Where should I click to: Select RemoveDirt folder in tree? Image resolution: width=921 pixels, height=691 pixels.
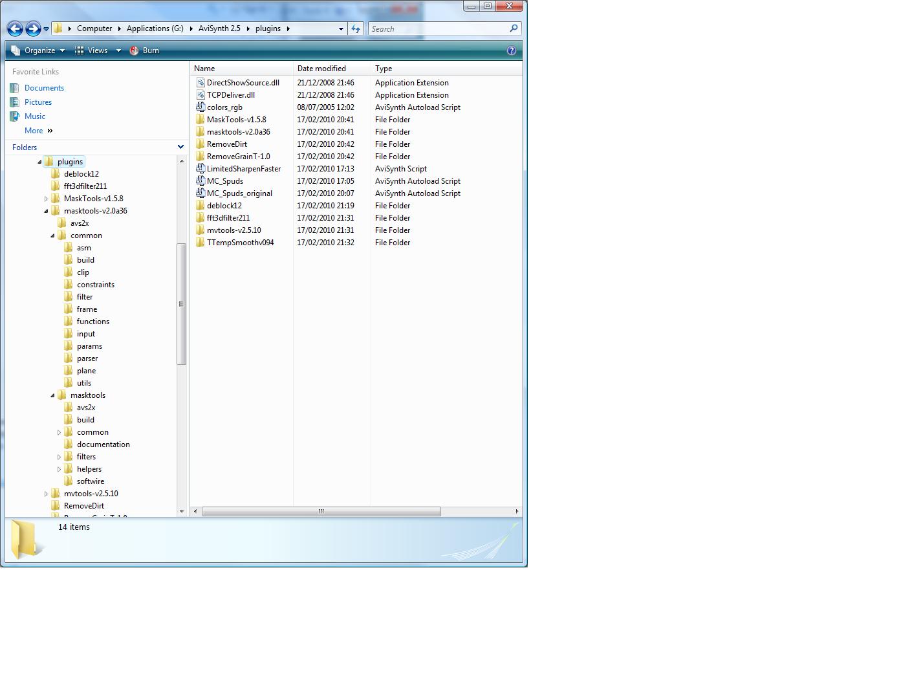84,506
